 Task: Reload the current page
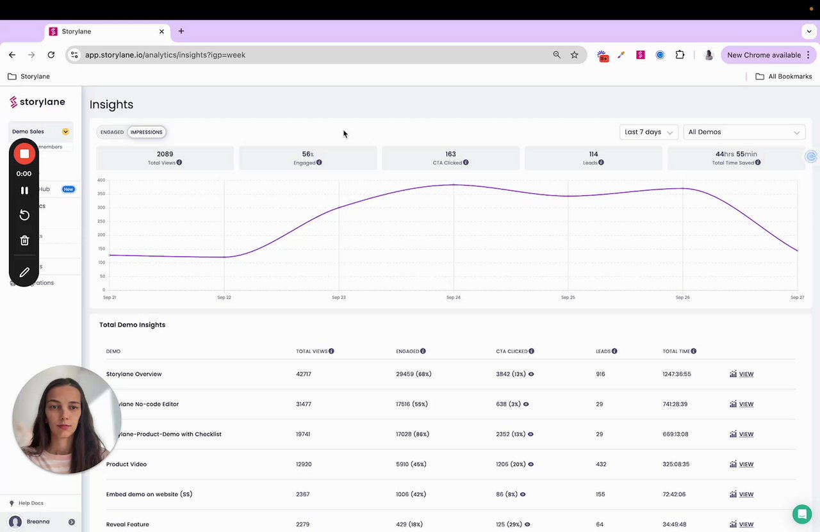(51, 55)
